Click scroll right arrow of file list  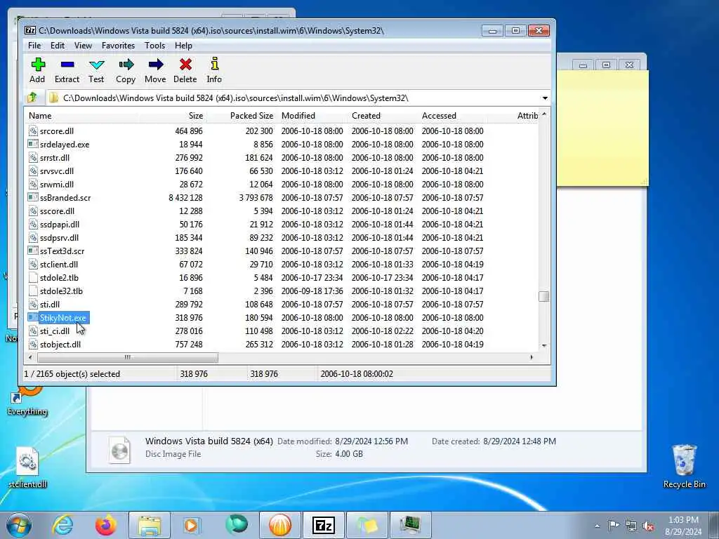coord(532,357)
